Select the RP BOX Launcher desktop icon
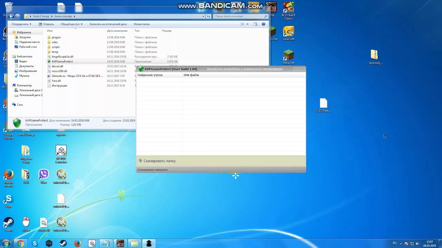 point(61,154)
